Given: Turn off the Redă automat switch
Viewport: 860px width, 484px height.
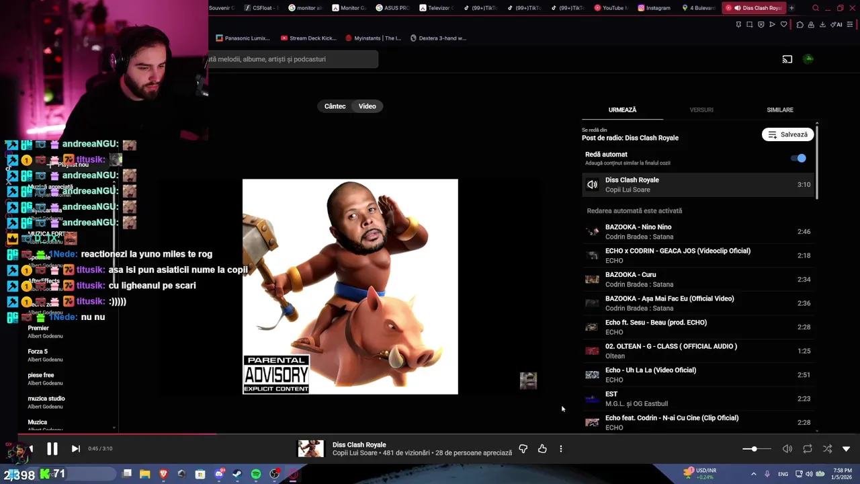Looking at the screenshot, I should pyautogui.click(x=799, y=158).
